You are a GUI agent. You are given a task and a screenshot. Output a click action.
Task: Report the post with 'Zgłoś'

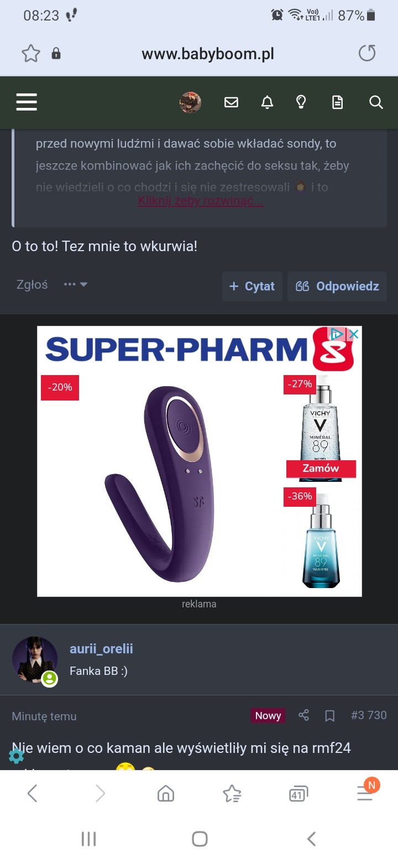pyautogui.click(x=32, y=284)
